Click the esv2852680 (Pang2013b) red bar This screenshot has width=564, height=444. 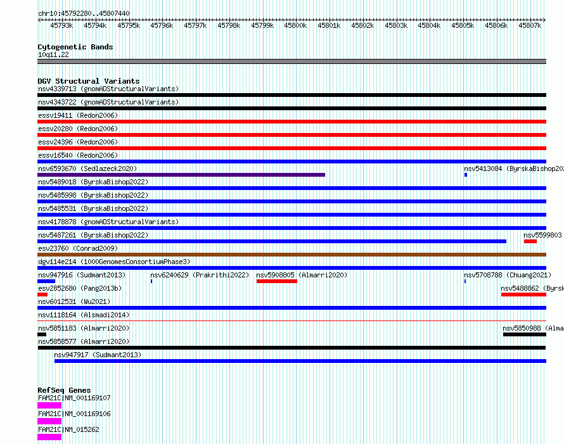pos(42,295)
